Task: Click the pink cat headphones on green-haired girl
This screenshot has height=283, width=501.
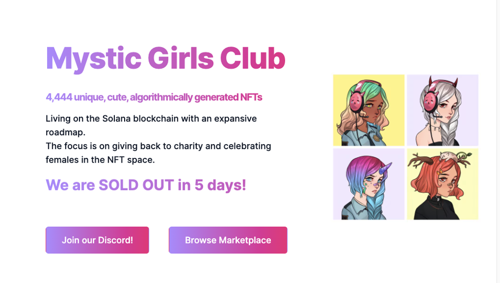Action: (356, 101)
